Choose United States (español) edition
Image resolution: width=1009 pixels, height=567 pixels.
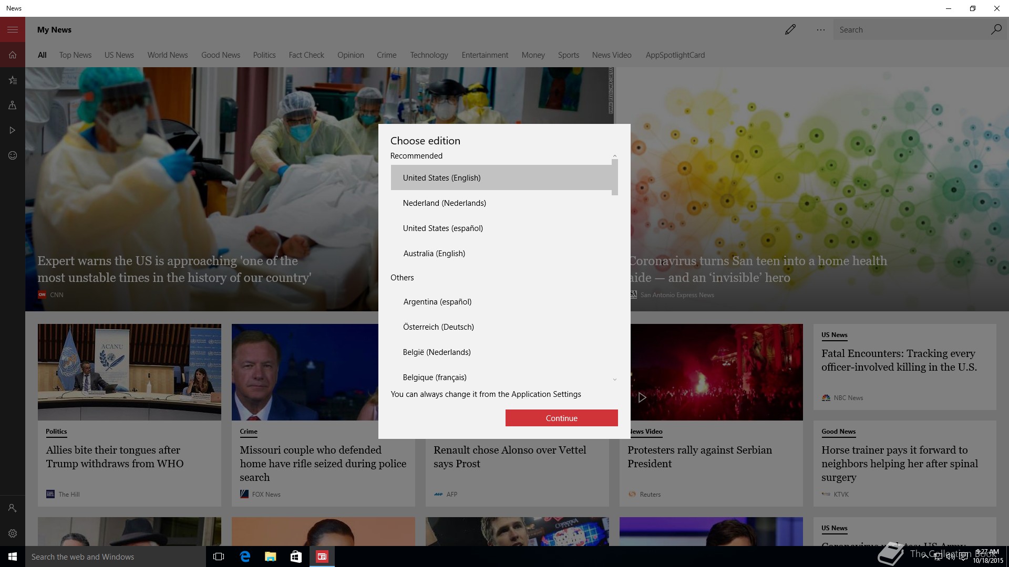501,228
